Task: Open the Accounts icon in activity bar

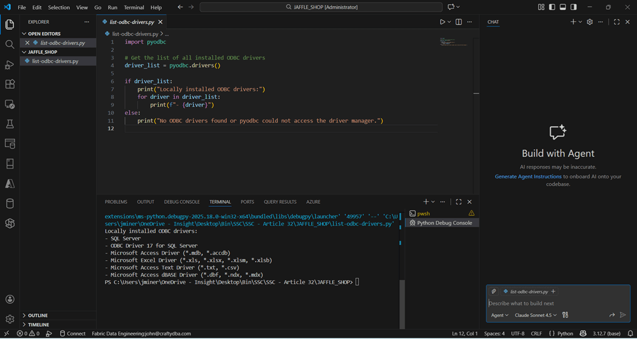Action: (x=10, y=299)
